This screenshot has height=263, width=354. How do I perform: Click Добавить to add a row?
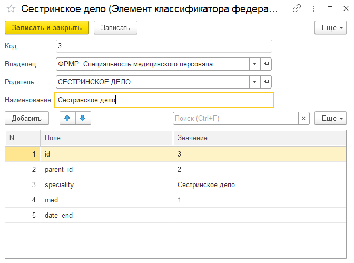coord(26,119)
